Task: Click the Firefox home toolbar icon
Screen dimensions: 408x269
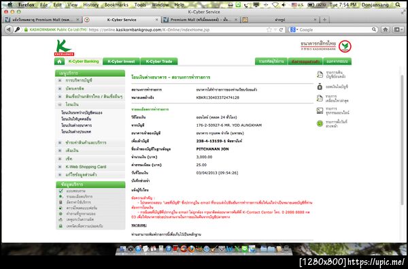Action: coord(386,30)
